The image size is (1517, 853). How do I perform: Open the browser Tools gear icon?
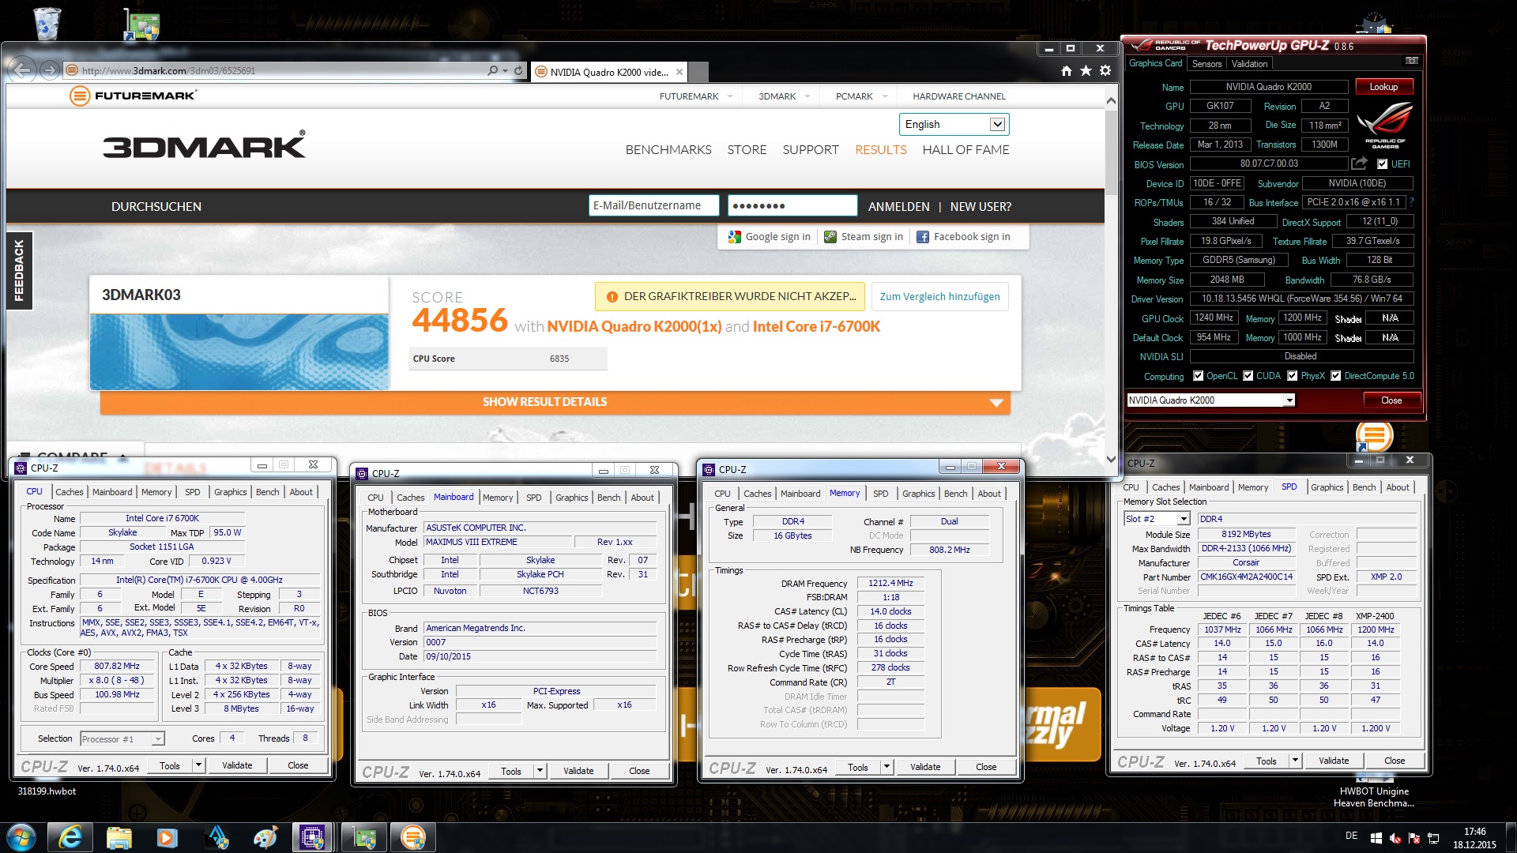pos(1105,71)
